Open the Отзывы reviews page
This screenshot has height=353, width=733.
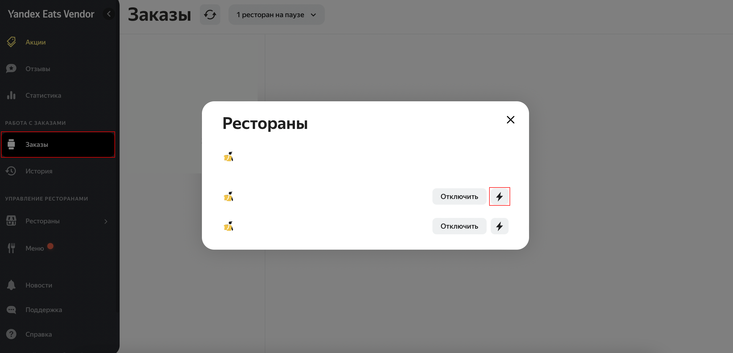38,69
